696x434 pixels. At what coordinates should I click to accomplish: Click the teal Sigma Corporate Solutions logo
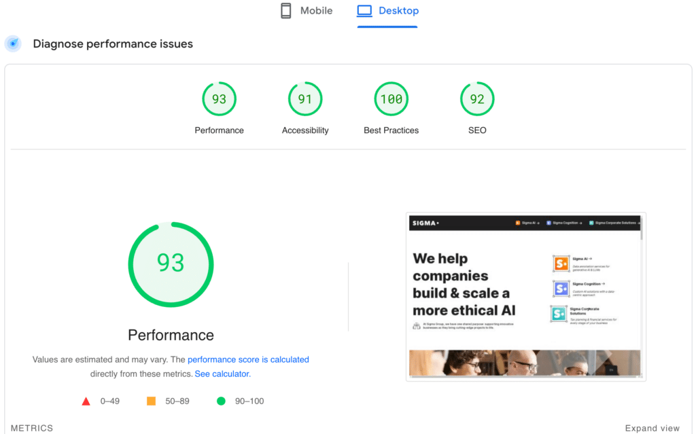(x=559, y=314)
